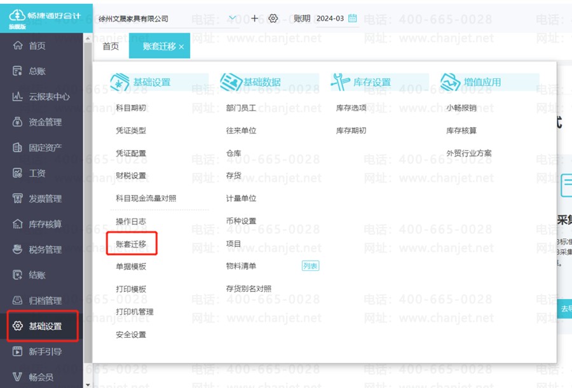Select 库存期初 menu item
This screenshot has height=388, width=572.
point(351,130)
